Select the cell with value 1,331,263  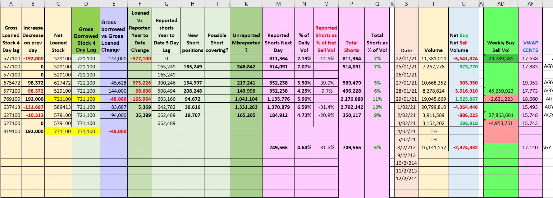click(246, 107)
